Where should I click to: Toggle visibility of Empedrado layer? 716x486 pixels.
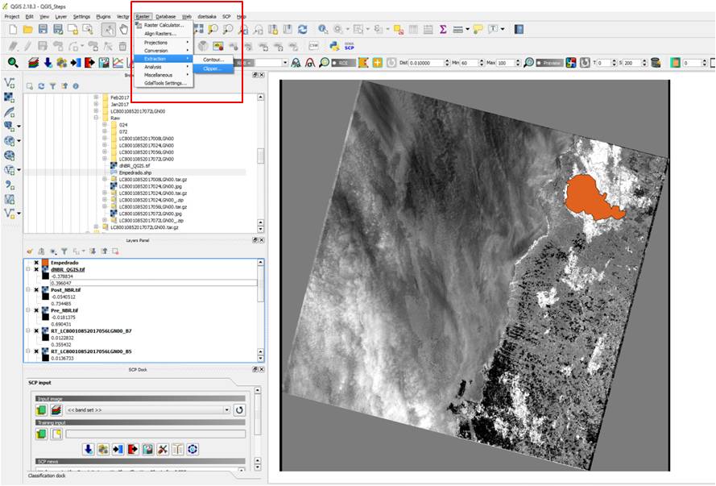click(37, 263)
